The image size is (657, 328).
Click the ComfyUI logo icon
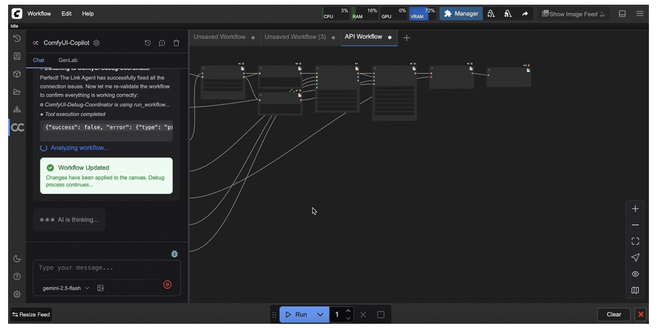[x=17, y=14]
